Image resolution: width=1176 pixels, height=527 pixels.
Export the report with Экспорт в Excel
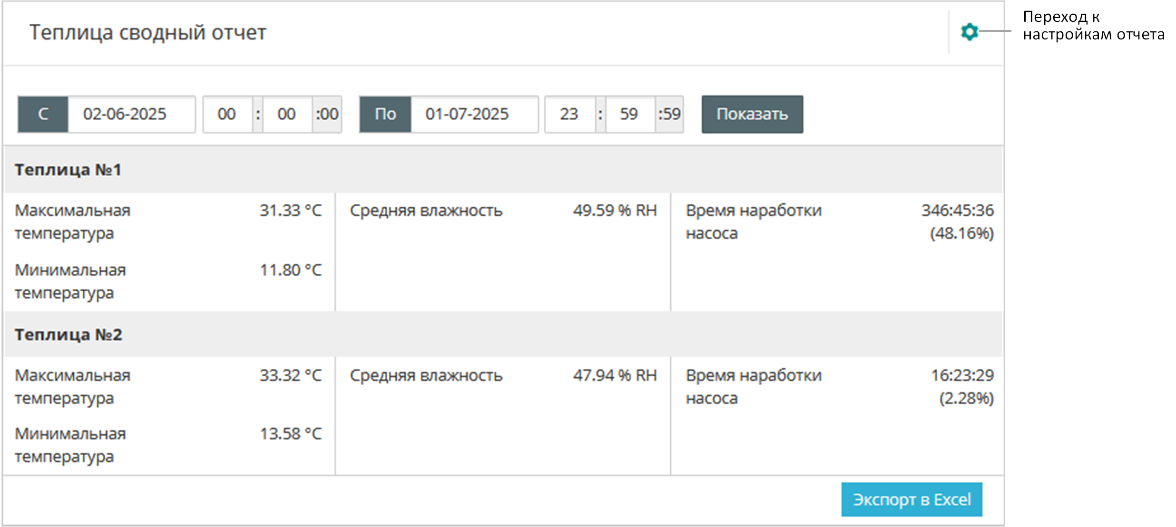coord(911,499)
